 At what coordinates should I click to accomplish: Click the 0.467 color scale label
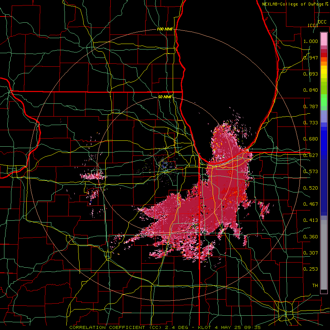click(311, 204)
